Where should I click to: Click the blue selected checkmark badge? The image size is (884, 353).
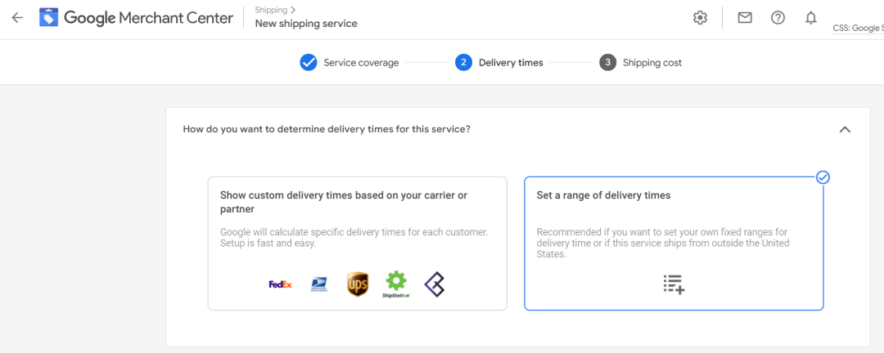pos(823,177)
